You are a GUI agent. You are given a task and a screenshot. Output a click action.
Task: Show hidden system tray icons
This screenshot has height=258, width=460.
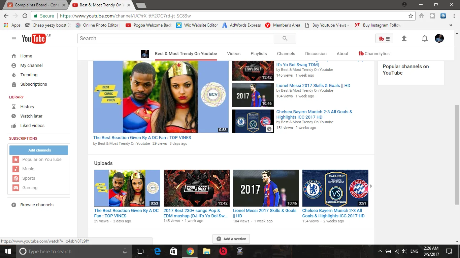[x=380, y=251]
